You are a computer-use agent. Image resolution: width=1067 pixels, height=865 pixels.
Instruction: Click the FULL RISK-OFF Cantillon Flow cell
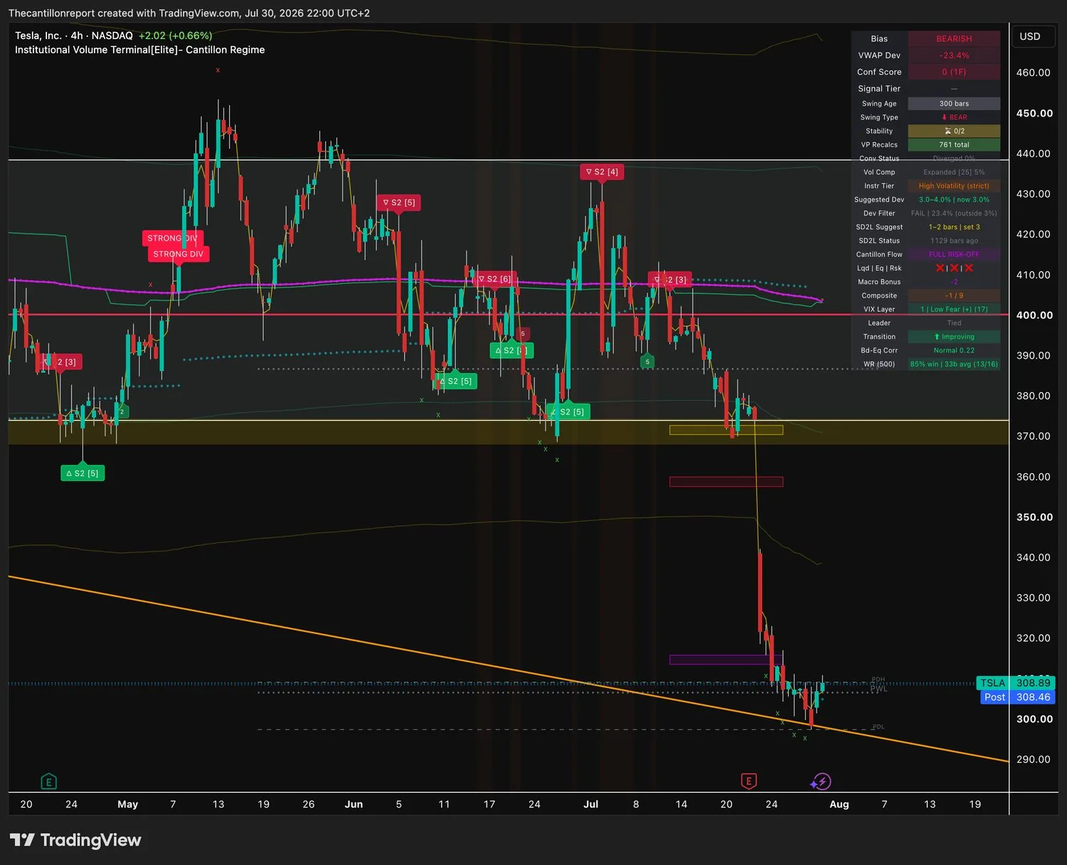(x=954, y=254)
